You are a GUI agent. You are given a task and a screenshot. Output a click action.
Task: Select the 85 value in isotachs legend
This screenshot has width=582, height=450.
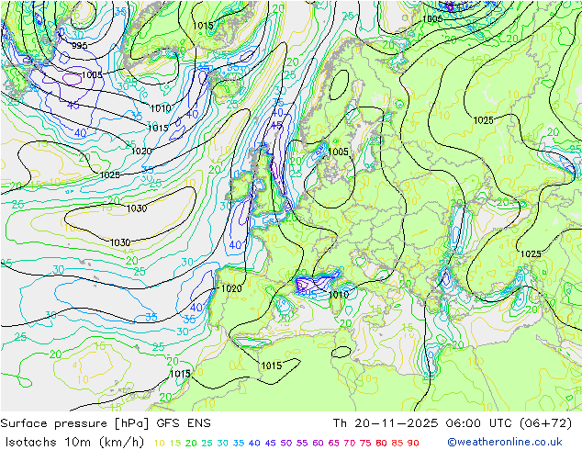(x=397, y=443)
